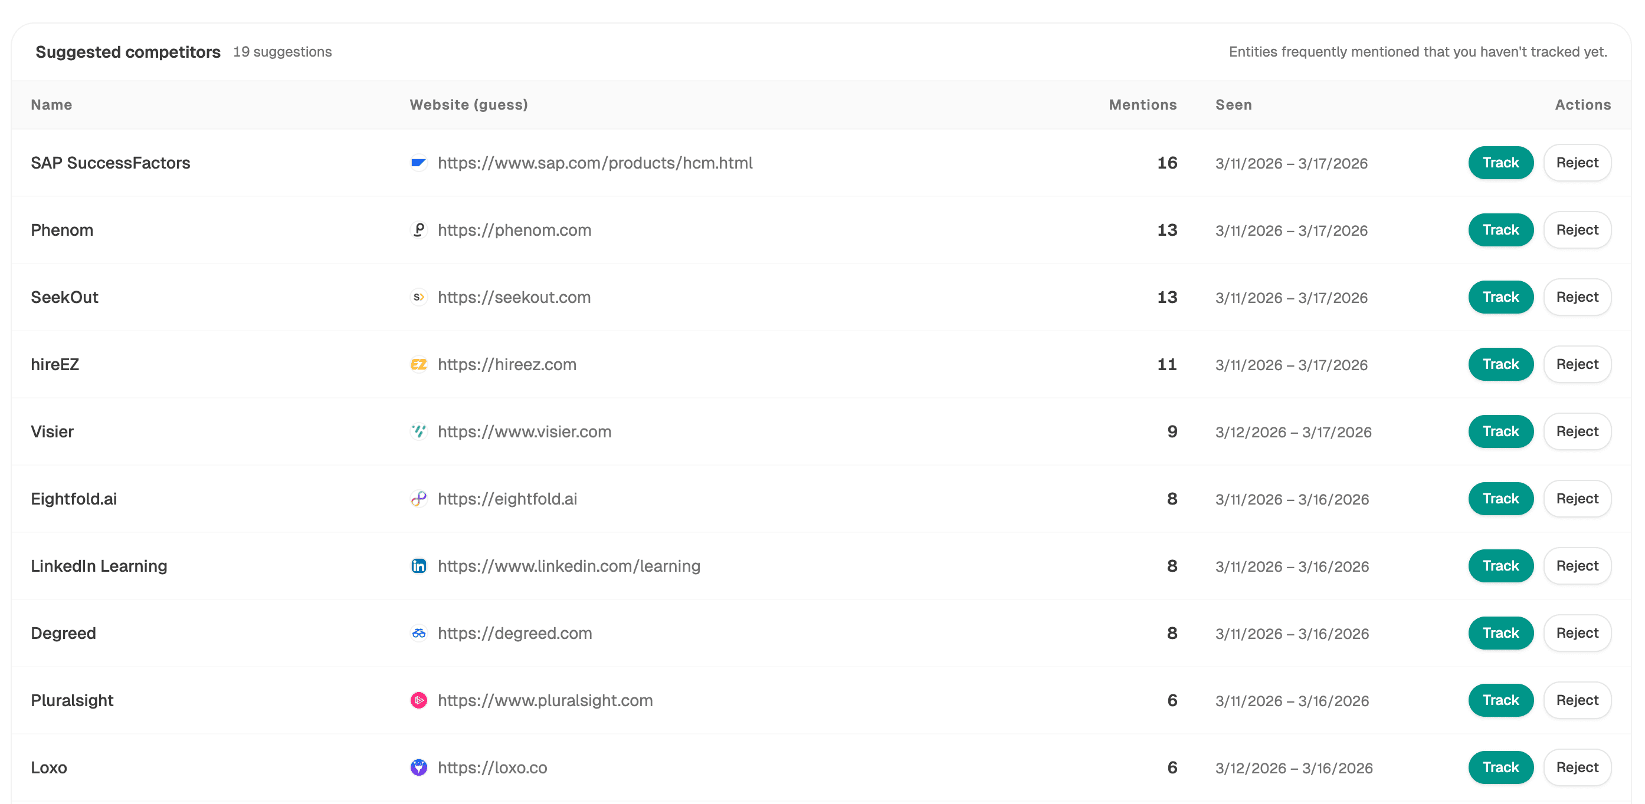
Task: Select the Visier name cell
Action: pyautogui.click(x=53, y=432)
